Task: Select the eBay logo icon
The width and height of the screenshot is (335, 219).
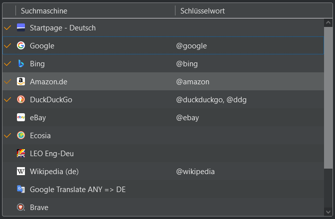Action: (x=21, y=117)
